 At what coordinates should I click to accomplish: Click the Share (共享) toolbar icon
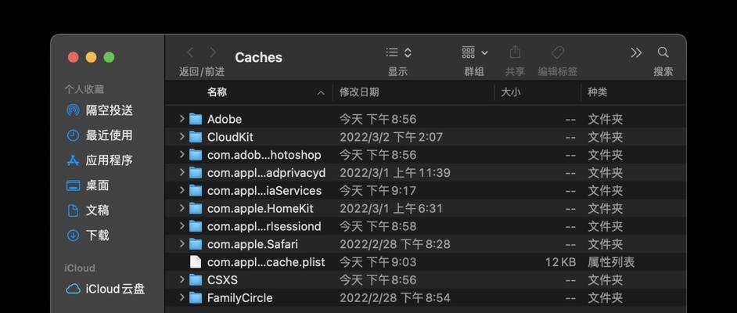[x=515, y=52]
